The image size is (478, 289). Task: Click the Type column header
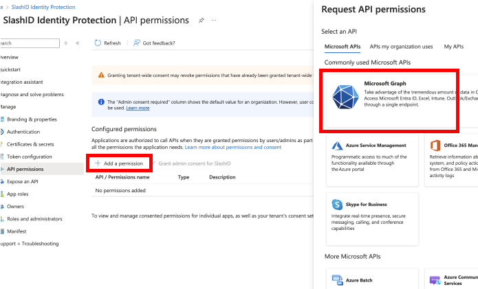[184, 177]
